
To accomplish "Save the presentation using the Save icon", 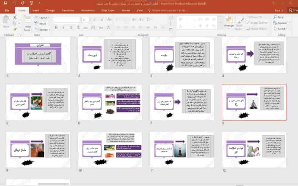I will [5, 3].
